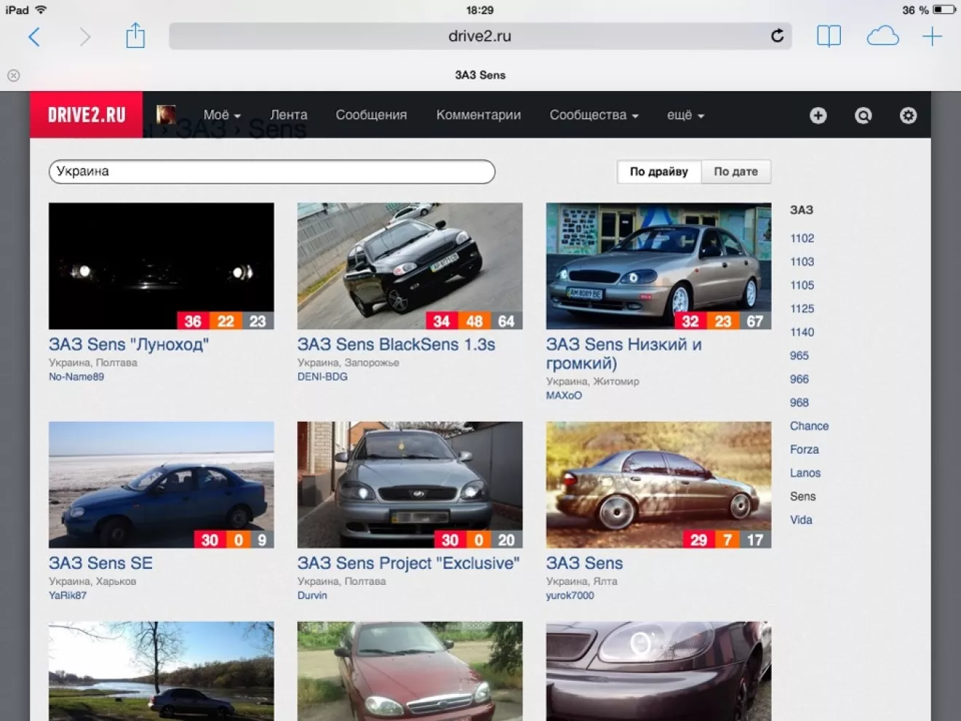Select model 1125 in sidebar

(x=802, y=308)
